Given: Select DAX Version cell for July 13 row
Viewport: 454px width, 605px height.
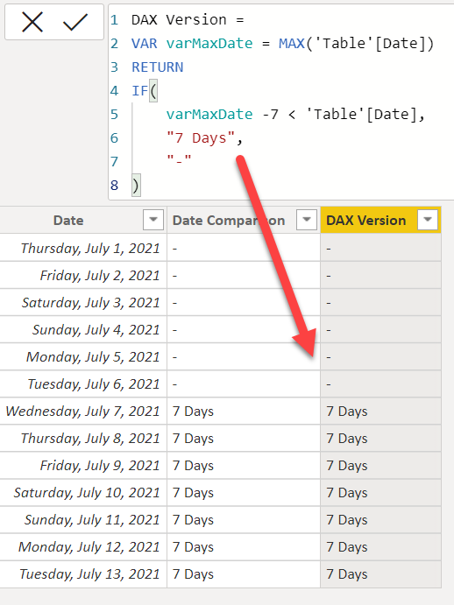Looking at the screenshot, I should tap(380, 574).
